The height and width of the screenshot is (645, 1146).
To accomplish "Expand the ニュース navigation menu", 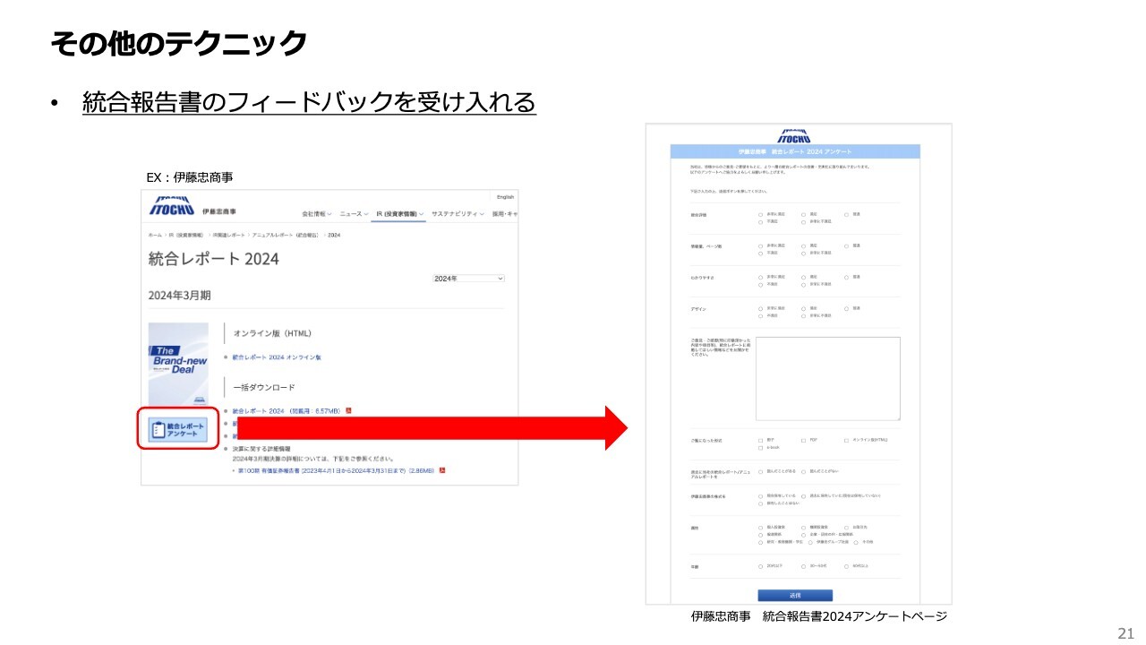I will click(353, 214).
